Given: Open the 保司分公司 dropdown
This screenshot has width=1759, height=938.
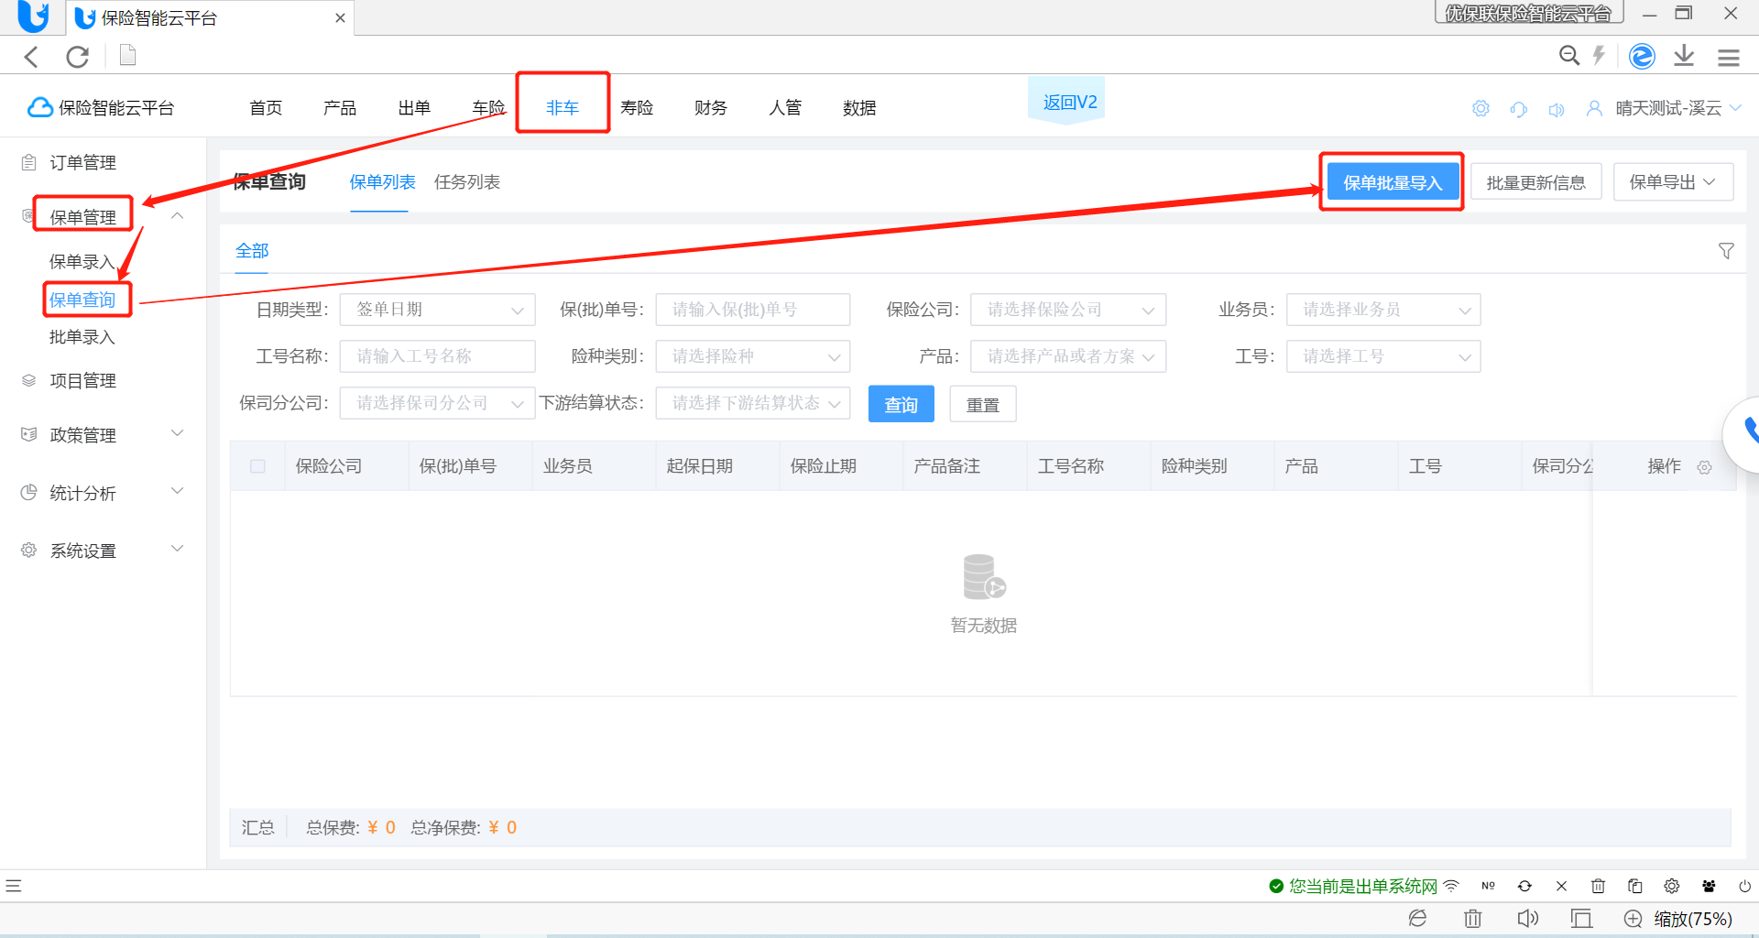Looking at the screenshot, I should tap(437, 403).
